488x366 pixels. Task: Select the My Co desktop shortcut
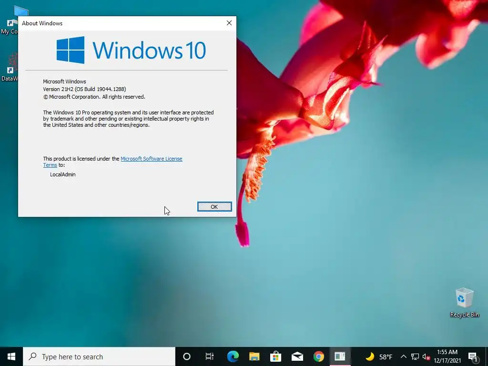click(x=10, y=20)
